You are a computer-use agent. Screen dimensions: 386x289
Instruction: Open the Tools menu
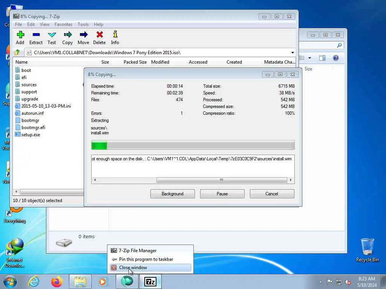coord(83,24)
